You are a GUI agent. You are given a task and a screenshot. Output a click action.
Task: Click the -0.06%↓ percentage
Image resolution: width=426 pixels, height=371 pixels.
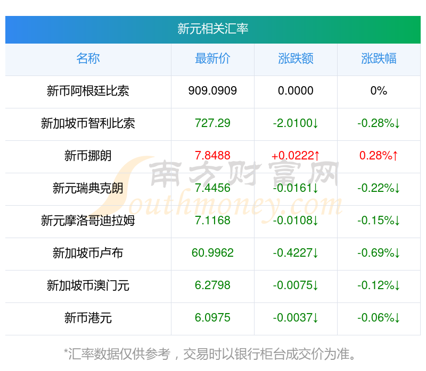[379, 318]
